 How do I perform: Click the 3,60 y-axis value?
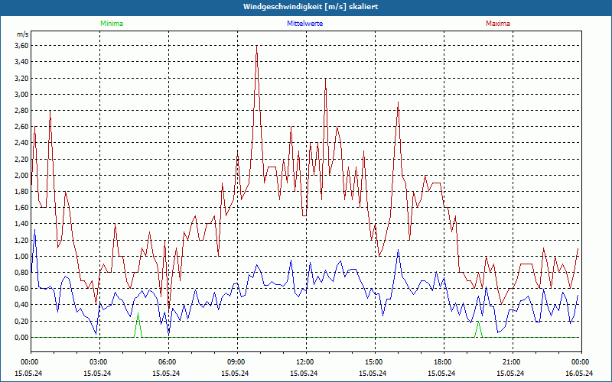[21, 46]
